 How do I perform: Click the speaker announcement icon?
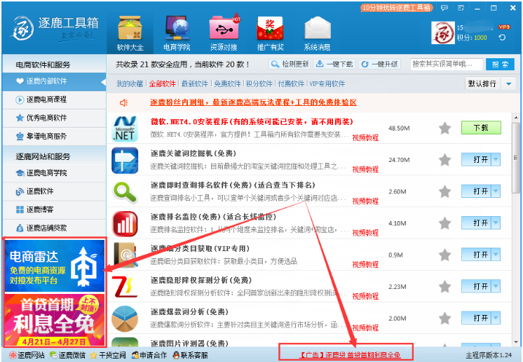pos(124,102)
